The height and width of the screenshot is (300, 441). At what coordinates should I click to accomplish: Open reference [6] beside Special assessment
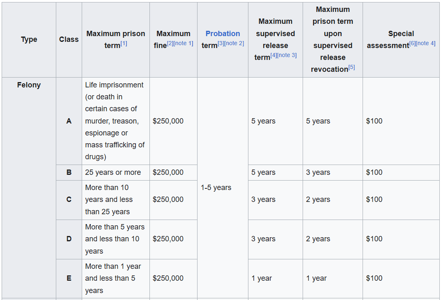click(412, 44)
